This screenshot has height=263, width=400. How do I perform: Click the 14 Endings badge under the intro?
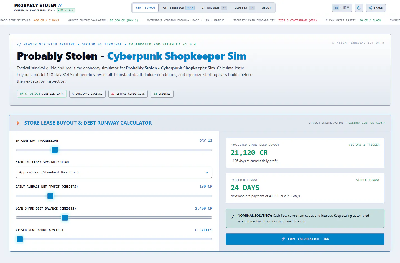point(162,94)
